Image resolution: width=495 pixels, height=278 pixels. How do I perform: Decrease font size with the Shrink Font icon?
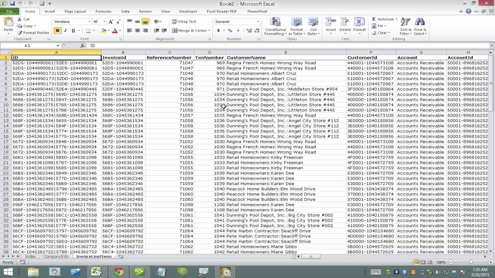click(119, 22)
